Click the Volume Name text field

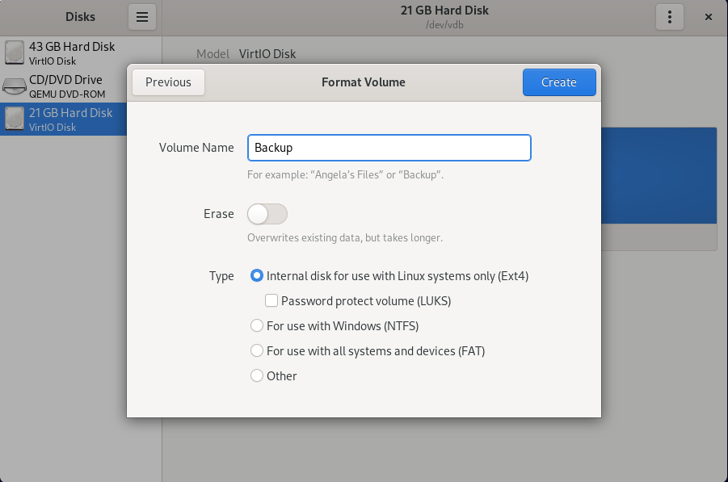click(389, 148)
